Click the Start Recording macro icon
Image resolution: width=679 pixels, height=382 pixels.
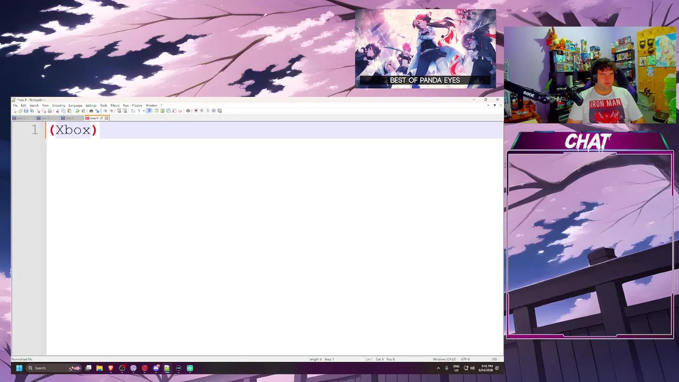point(196,111)
